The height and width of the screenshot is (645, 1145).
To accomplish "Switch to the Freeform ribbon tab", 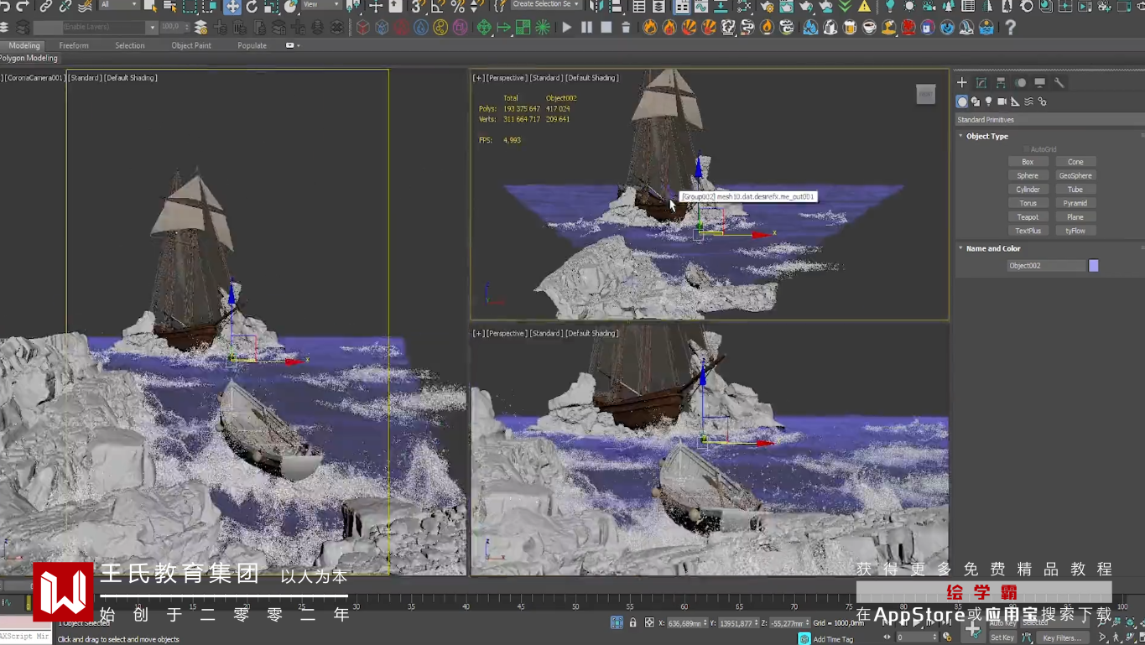I will (x=74, y=45).
